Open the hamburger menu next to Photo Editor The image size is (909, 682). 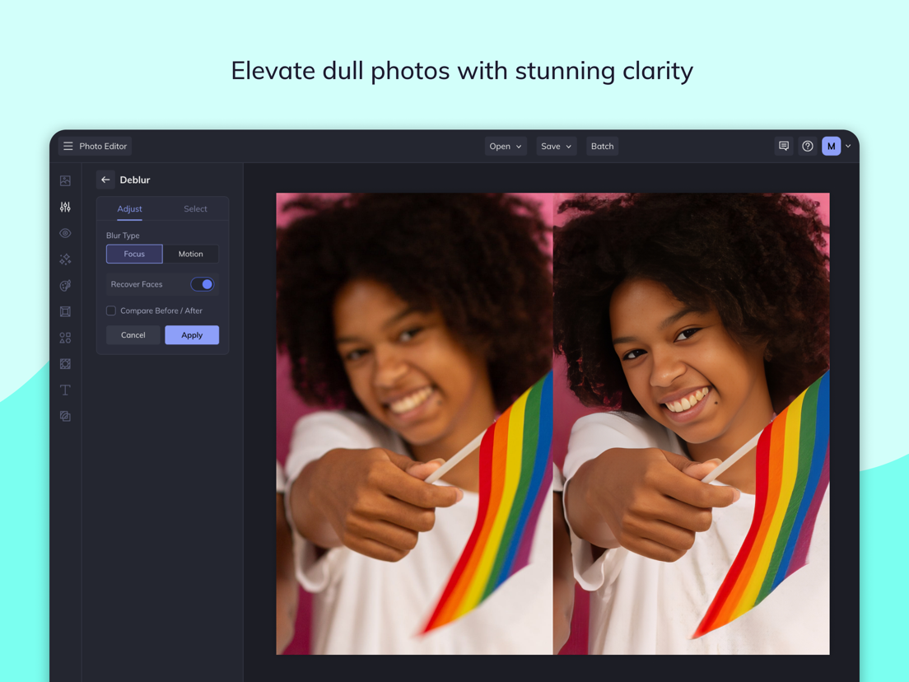(x=68, y=146)
